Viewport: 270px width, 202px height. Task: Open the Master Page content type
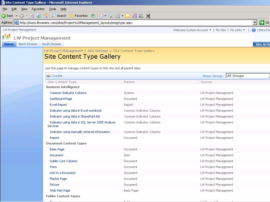point(58,179)
